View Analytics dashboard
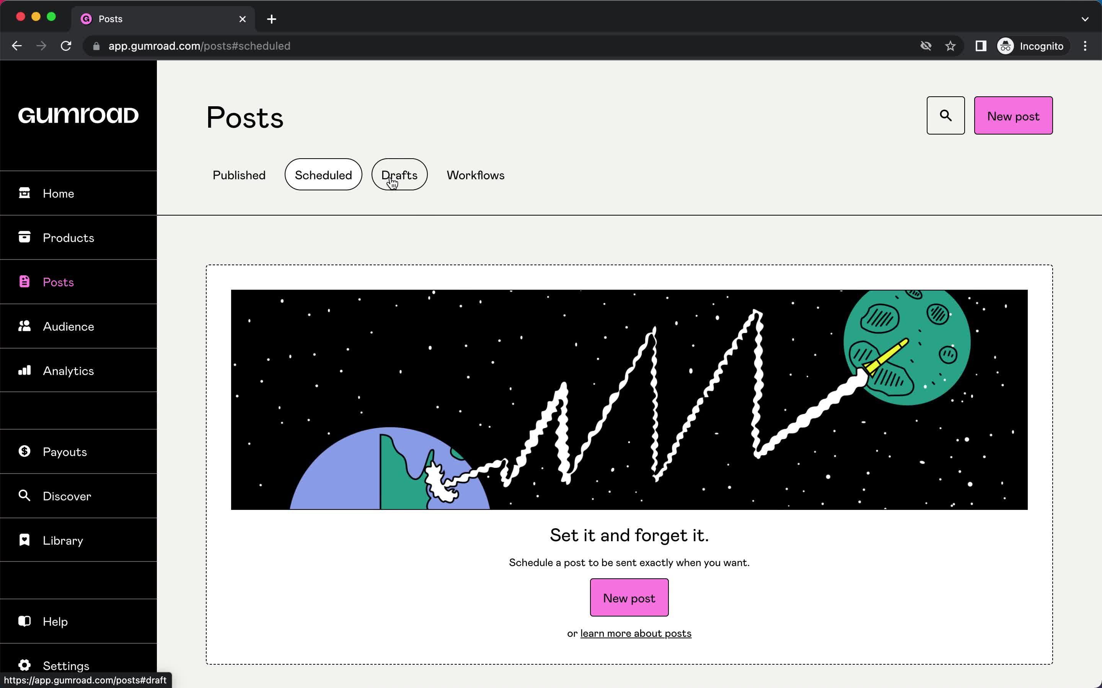This screenshot has width=1102, height=688. click(68, 370)
